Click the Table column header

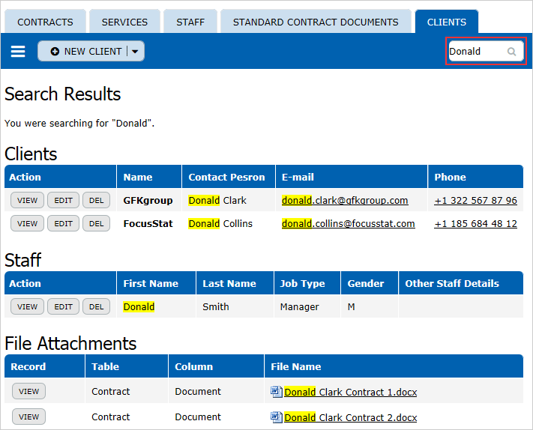pyautogui.click(x=127, y=366)
